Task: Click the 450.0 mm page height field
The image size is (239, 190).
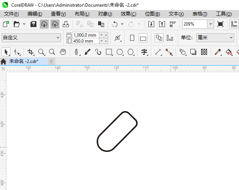Action: 85,41
